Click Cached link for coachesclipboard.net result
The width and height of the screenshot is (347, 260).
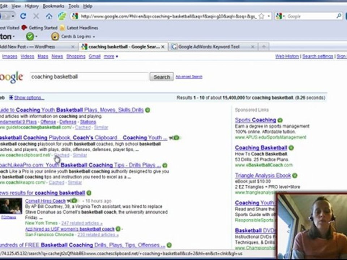click(61, 155)
